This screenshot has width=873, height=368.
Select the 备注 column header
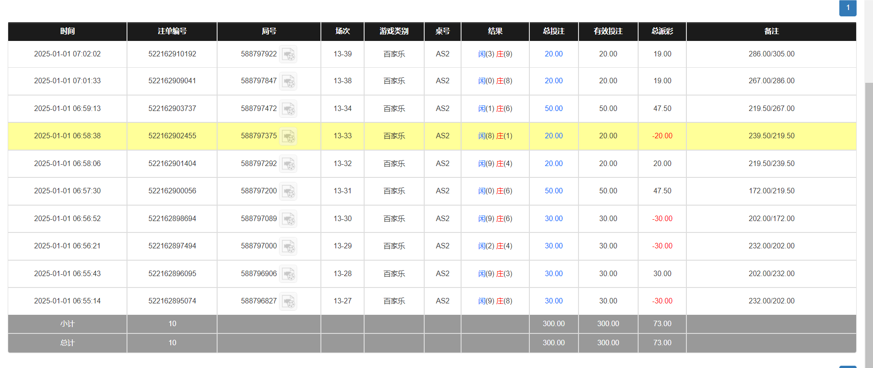(771, 31)
